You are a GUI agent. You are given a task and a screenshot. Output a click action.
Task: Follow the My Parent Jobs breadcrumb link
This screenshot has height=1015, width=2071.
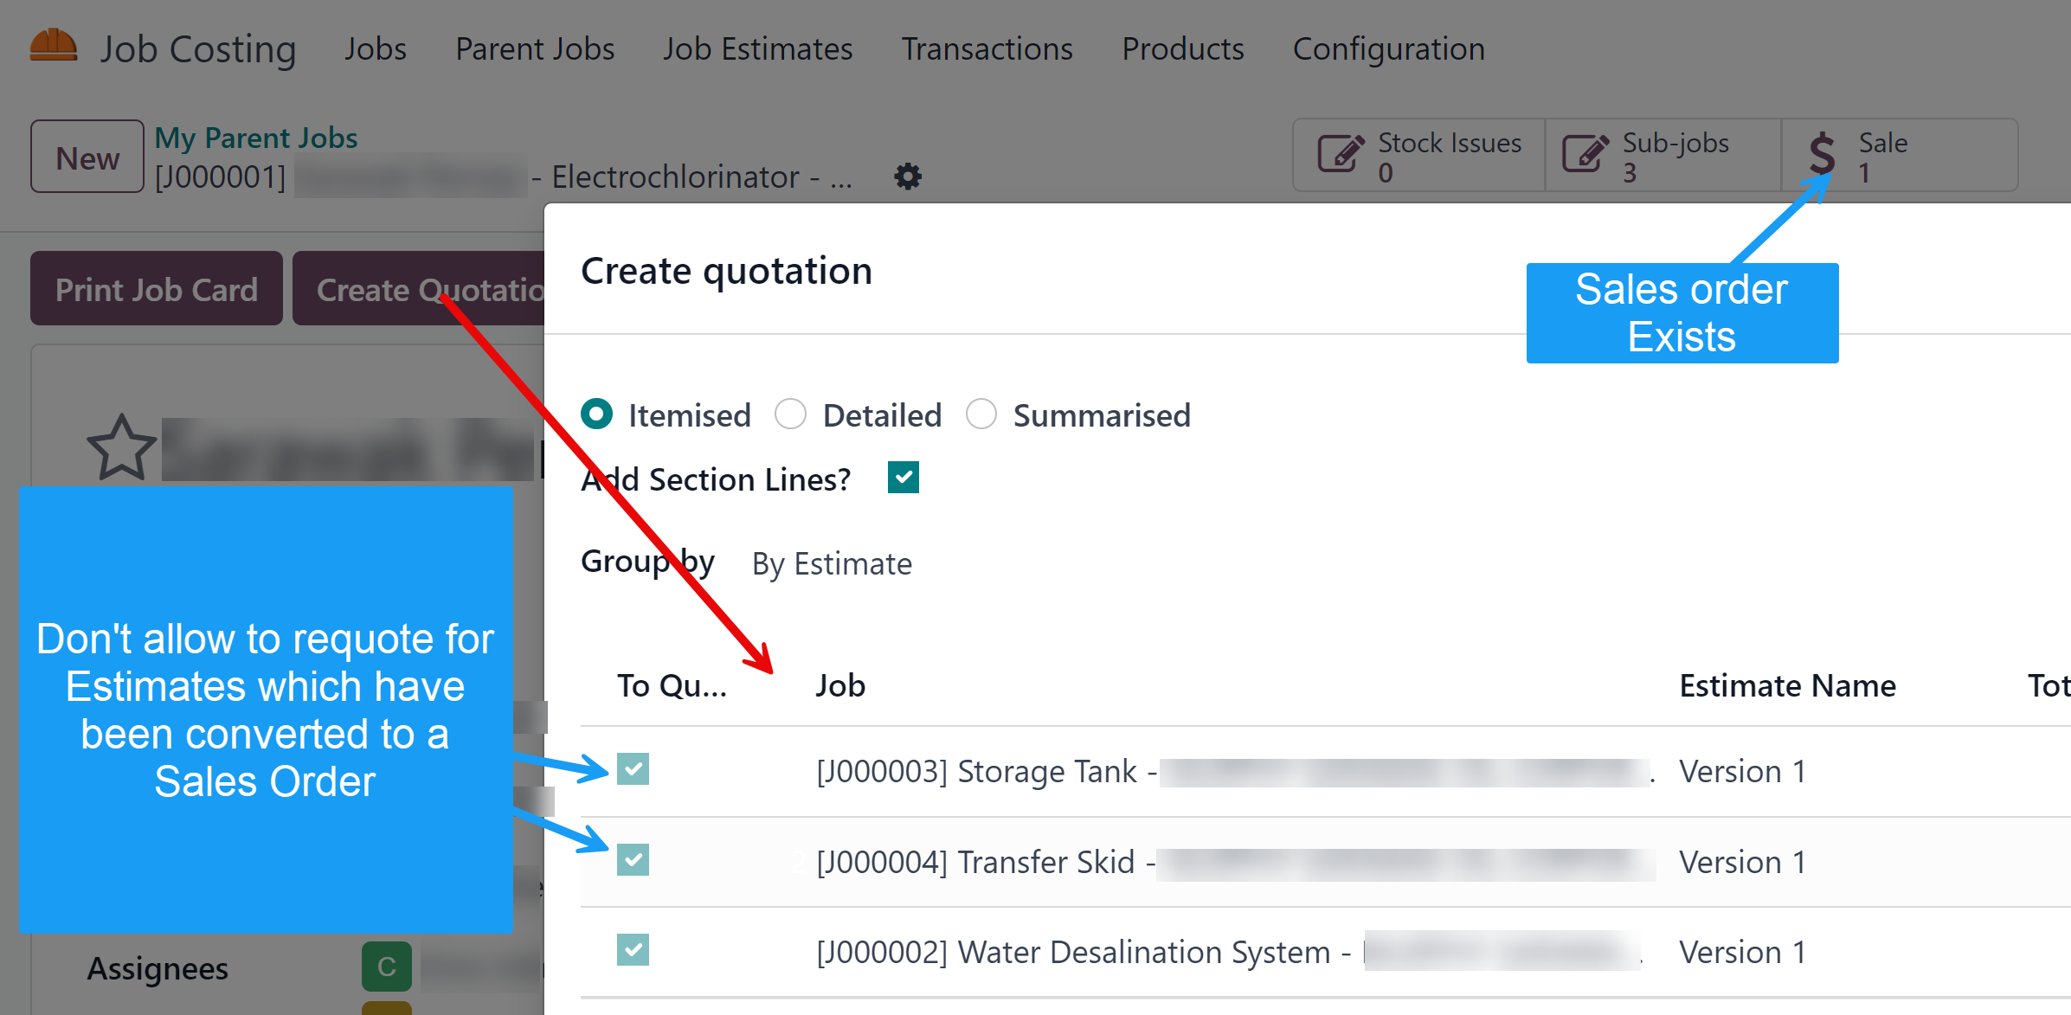256,138
